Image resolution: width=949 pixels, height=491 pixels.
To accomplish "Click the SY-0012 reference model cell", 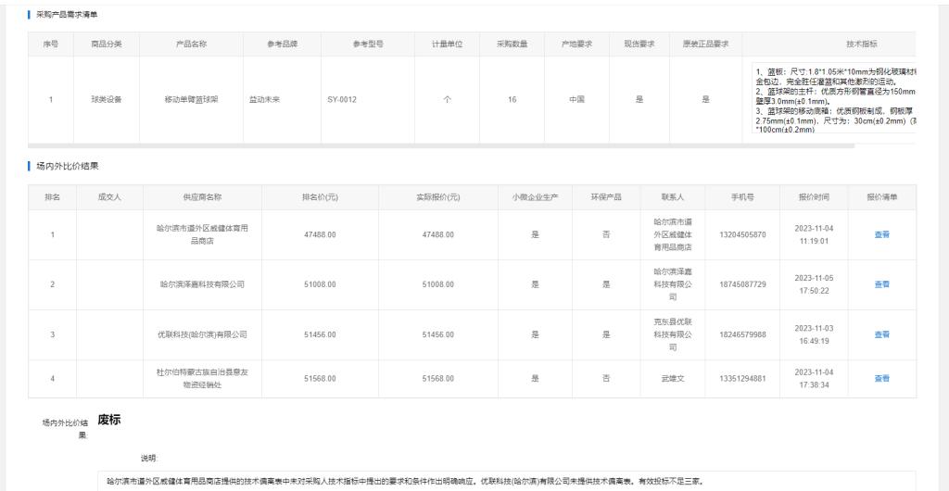I will pyautogui.click(x=343, y=99).
